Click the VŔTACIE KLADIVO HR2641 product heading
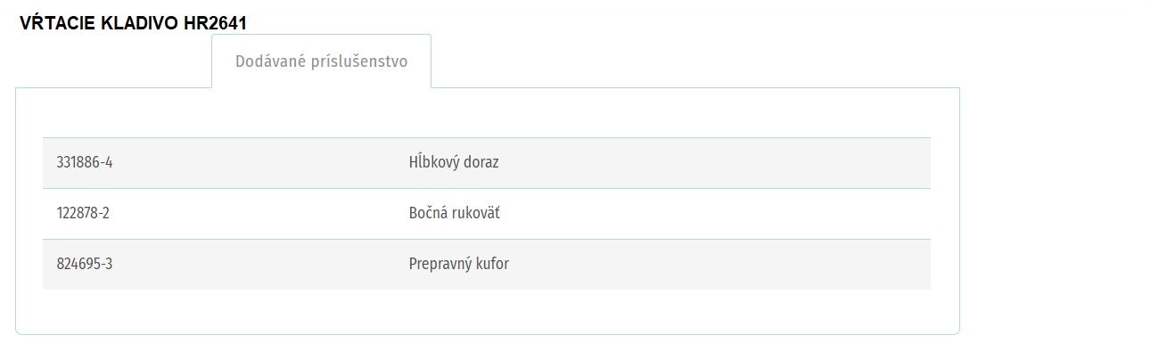 [x=133, y=23]
